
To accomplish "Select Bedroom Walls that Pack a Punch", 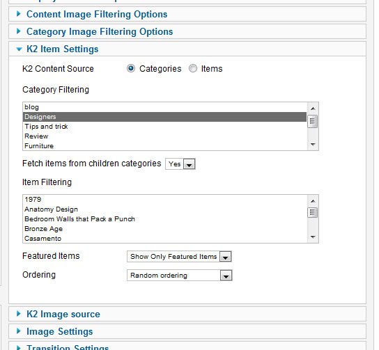I will pyautogui.click(x=165, y=219).
